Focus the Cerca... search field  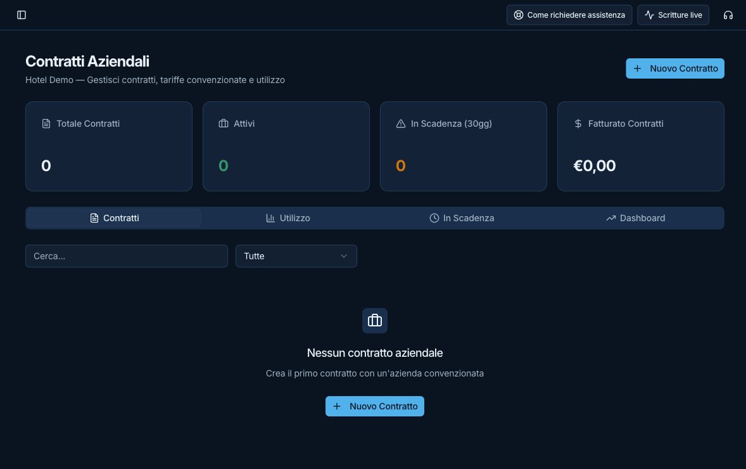(x=127, y=256)
